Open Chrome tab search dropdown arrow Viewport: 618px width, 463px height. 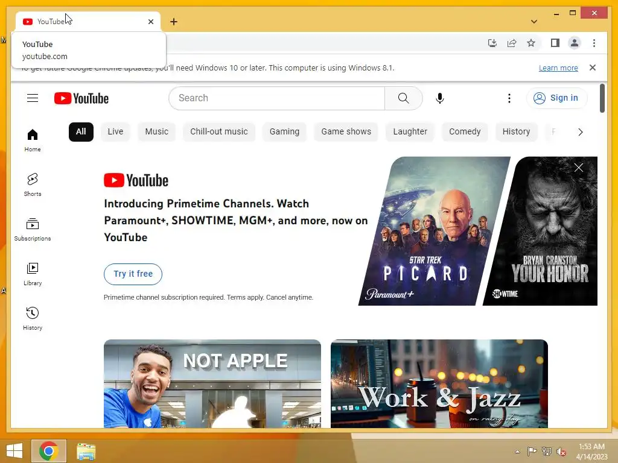pyautogui.click(x=534, y=22)
